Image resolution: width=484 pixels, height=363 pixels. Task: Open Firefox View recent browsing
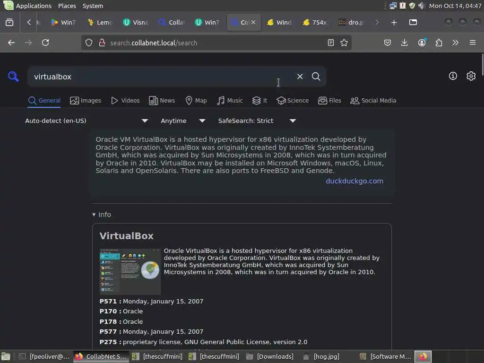9,22
